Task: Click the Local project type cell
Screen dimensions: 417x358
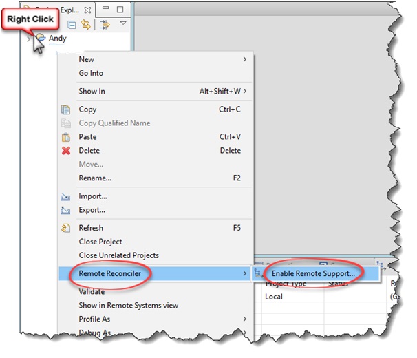Action: tap(275, 297)
